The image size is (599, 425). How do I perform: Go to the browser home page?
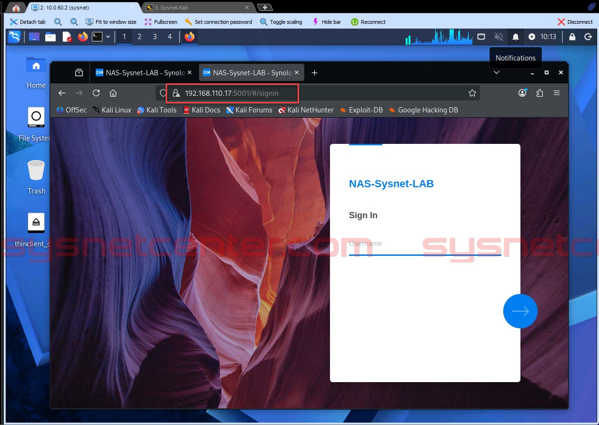113,93
